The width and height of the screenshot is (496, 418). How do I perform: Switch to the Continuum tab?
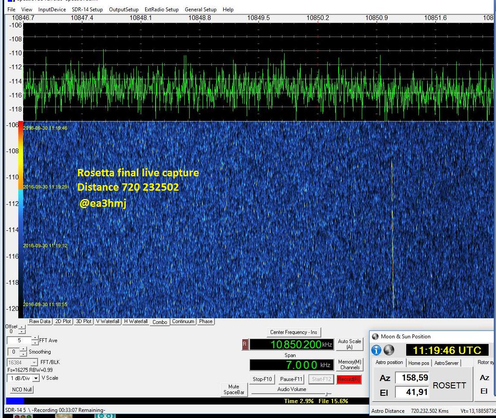183,321
